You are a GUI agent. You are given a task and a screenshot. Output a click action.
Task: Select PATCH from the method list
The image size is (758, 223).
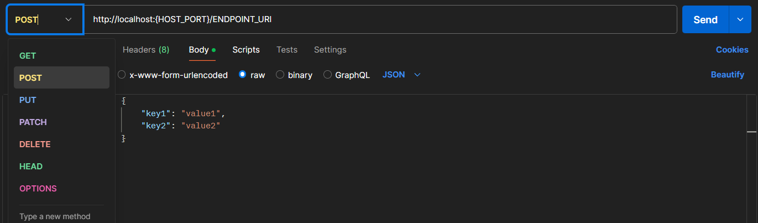tap(33, 122)
